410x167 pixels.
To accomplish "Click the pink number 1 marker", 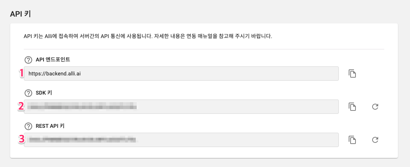I will point(22,73).
